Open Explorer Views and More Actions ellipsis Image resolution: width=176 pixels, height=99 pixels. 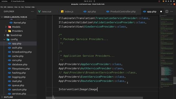[32, 12]
